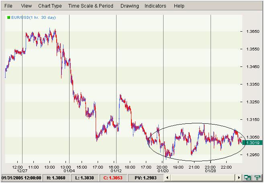Open the Indicators menu
Image resolution: width=264 pixels, height=183 pixels.
tap(156, 6)
